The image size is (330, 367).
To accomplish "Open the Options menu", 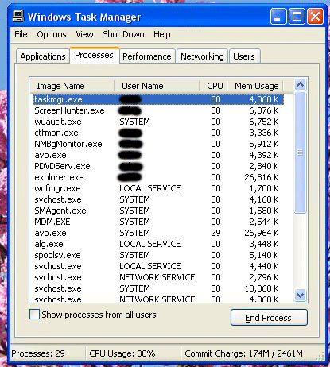I will (52, 34).
